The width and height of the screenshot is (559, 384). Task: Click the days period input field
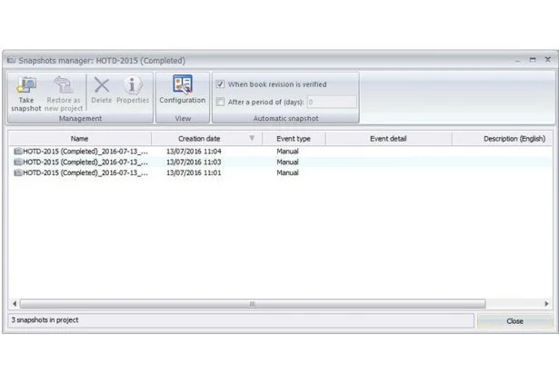coord(331,102)
